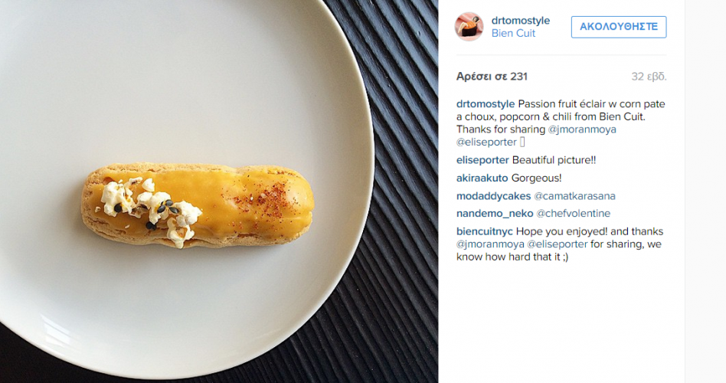Click the ΑΚΟΛΟΥΘΗΣΤΕ follow button
The image size is (726, 383).
pyautogui.click(x=619, y=27)
